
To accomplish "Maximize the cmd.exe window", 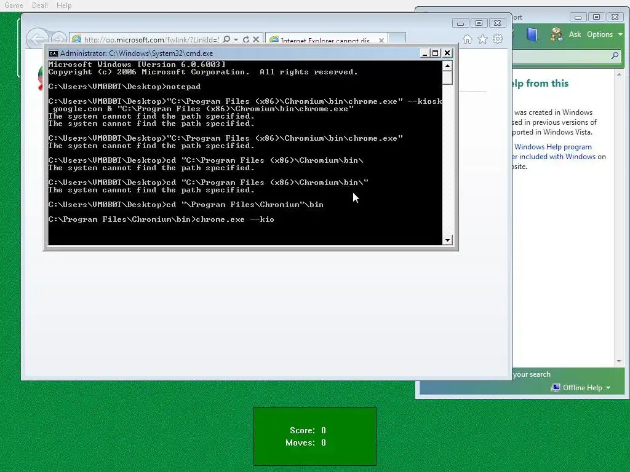I will pyautogui.click(x=435, y=53).
